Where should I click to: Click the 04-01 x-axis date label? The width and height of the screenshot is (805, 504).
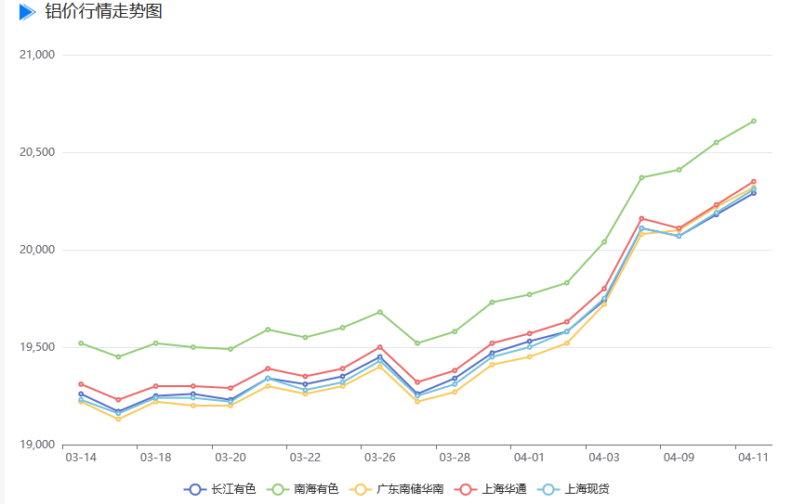click(529, 458)
